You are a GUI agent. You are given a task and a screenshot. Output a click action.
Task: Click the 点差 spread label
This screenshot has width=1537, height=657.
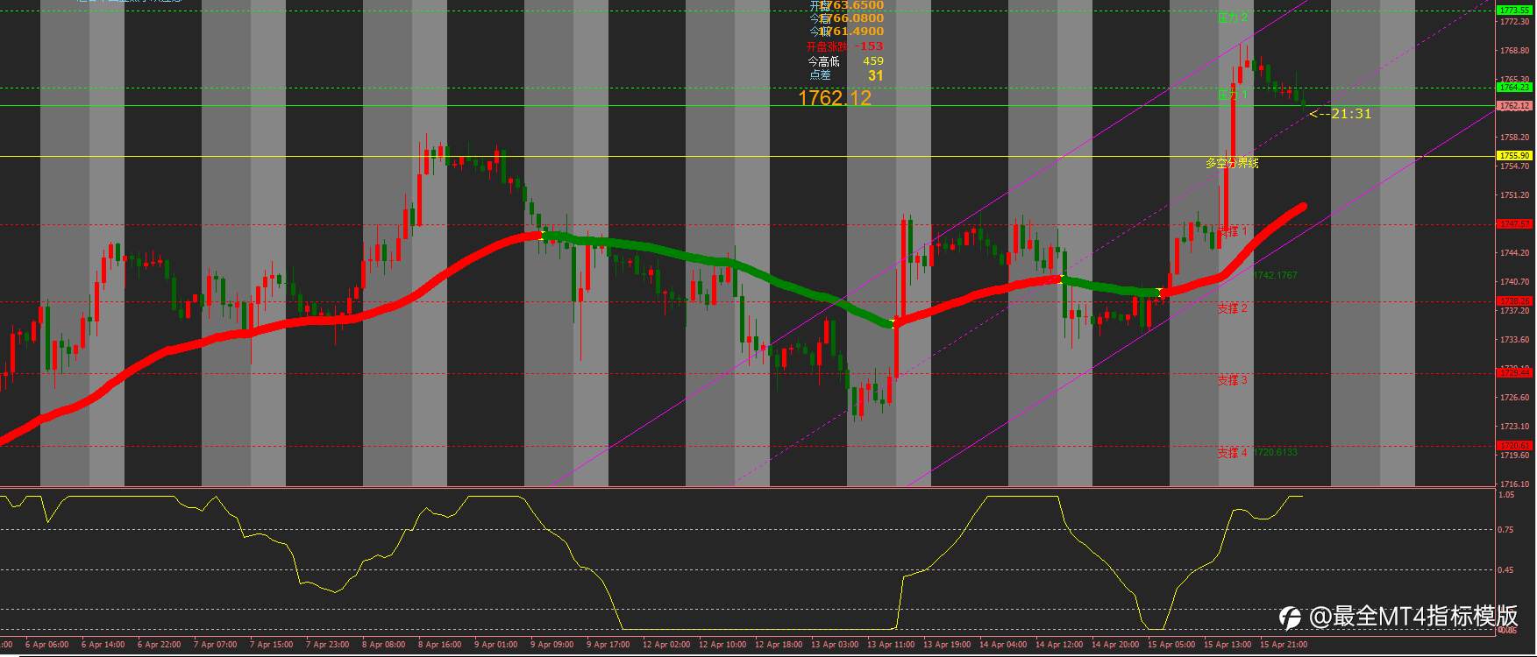[x=820, y=75]
